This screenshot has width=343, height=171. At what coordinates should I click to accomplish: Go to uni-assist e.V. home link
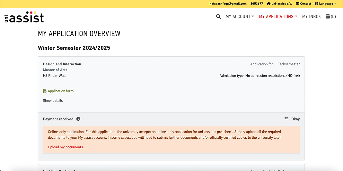(x=279, y=4)
